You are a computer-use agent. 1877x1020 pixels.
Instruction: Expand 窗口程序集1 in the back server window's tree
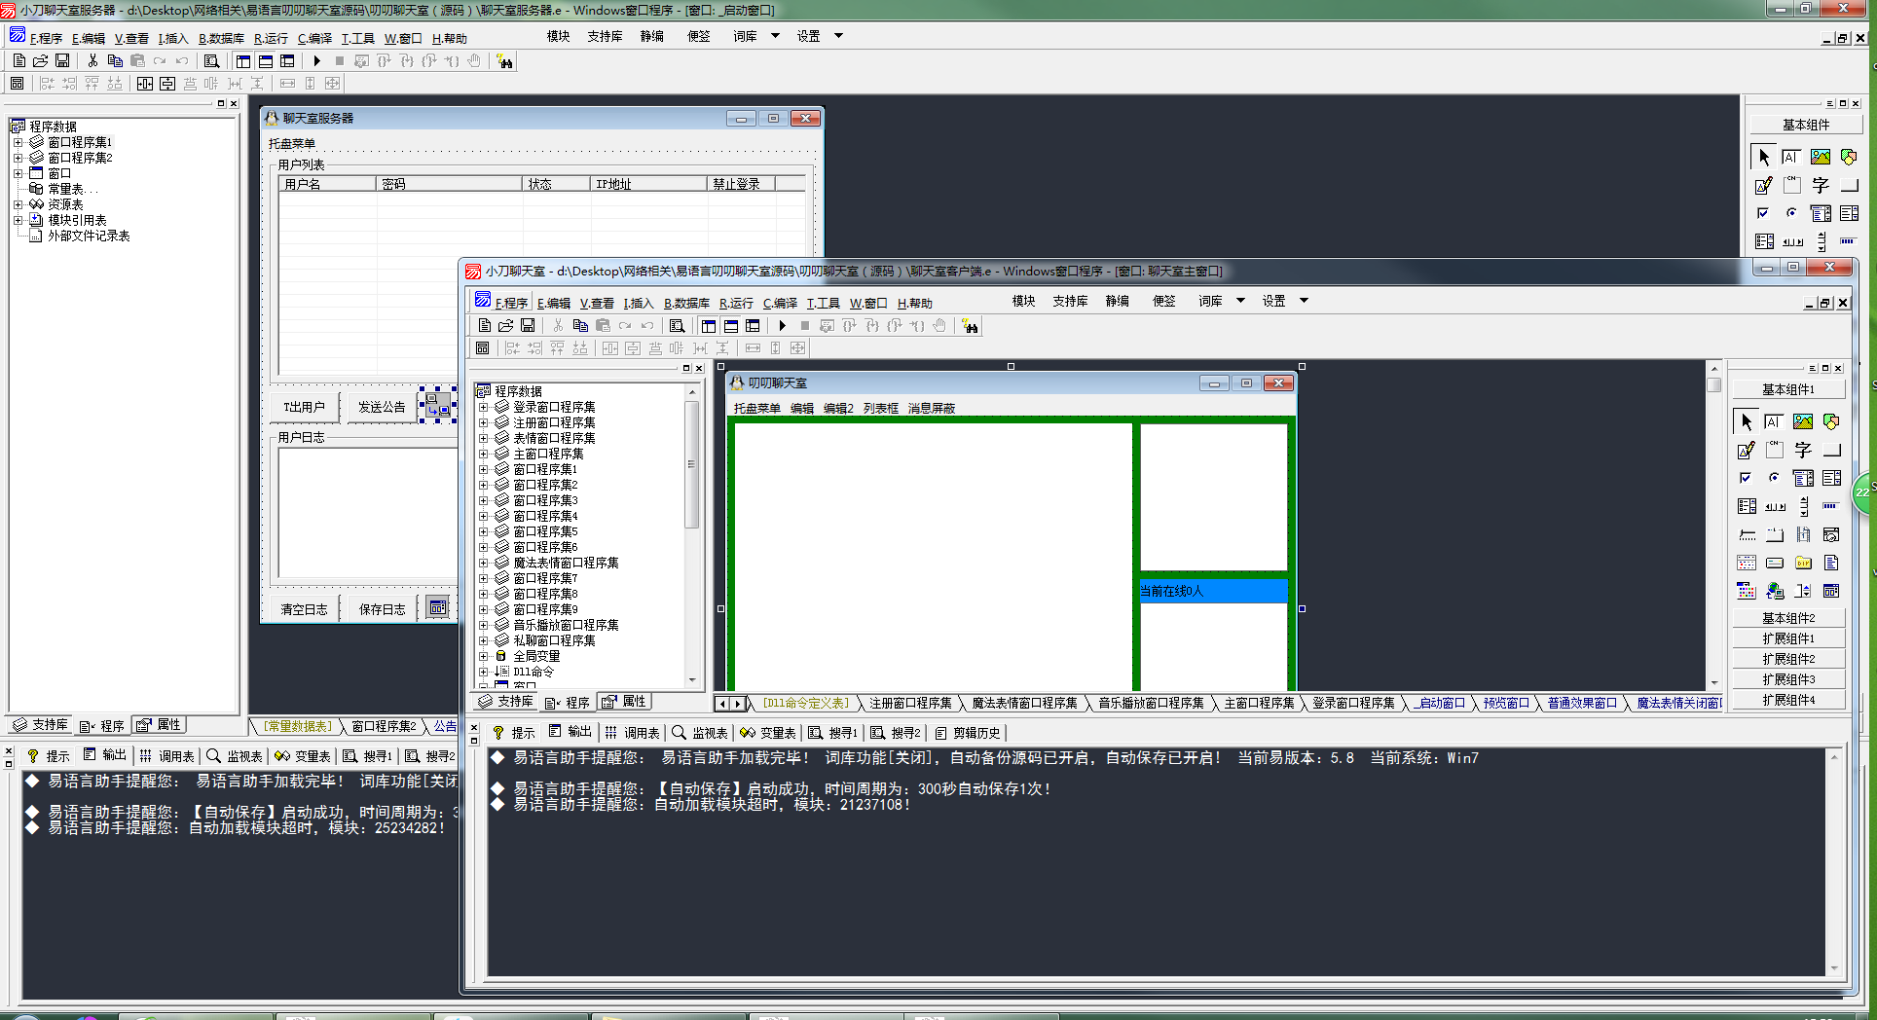(18, 142)
